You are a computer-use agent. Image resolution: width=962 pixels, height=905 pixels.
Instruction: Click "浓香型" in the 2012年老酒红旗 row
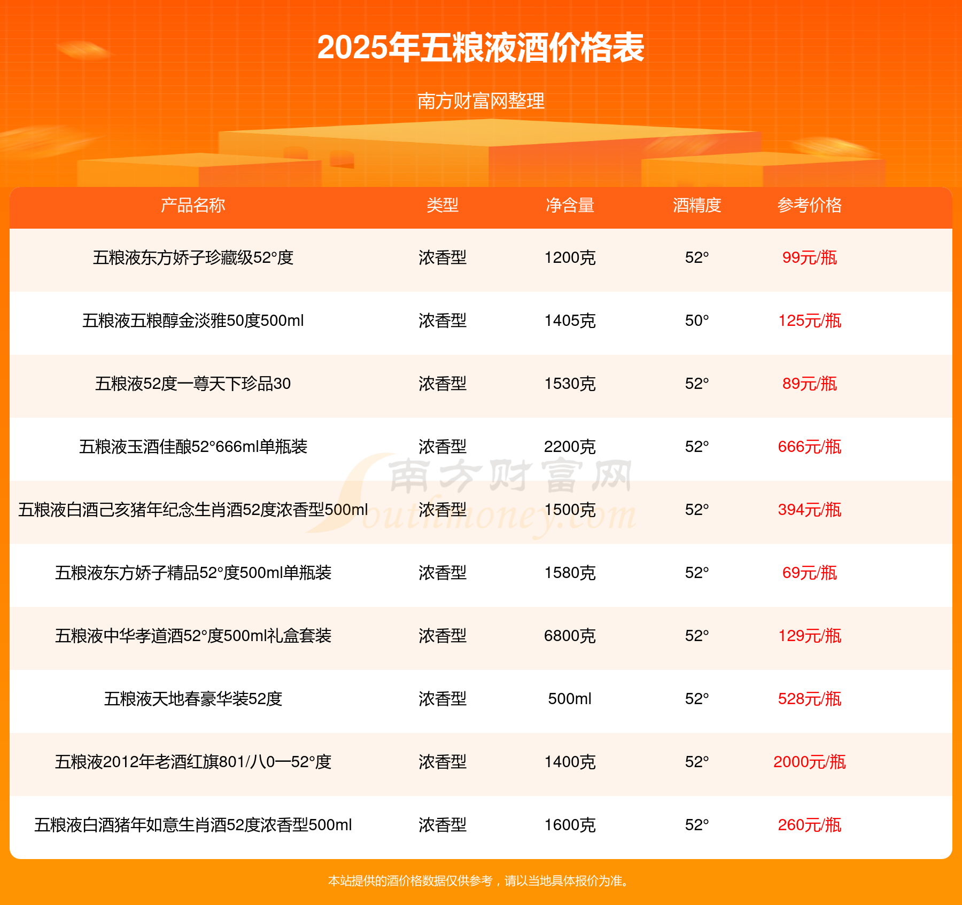click(443, 762)
